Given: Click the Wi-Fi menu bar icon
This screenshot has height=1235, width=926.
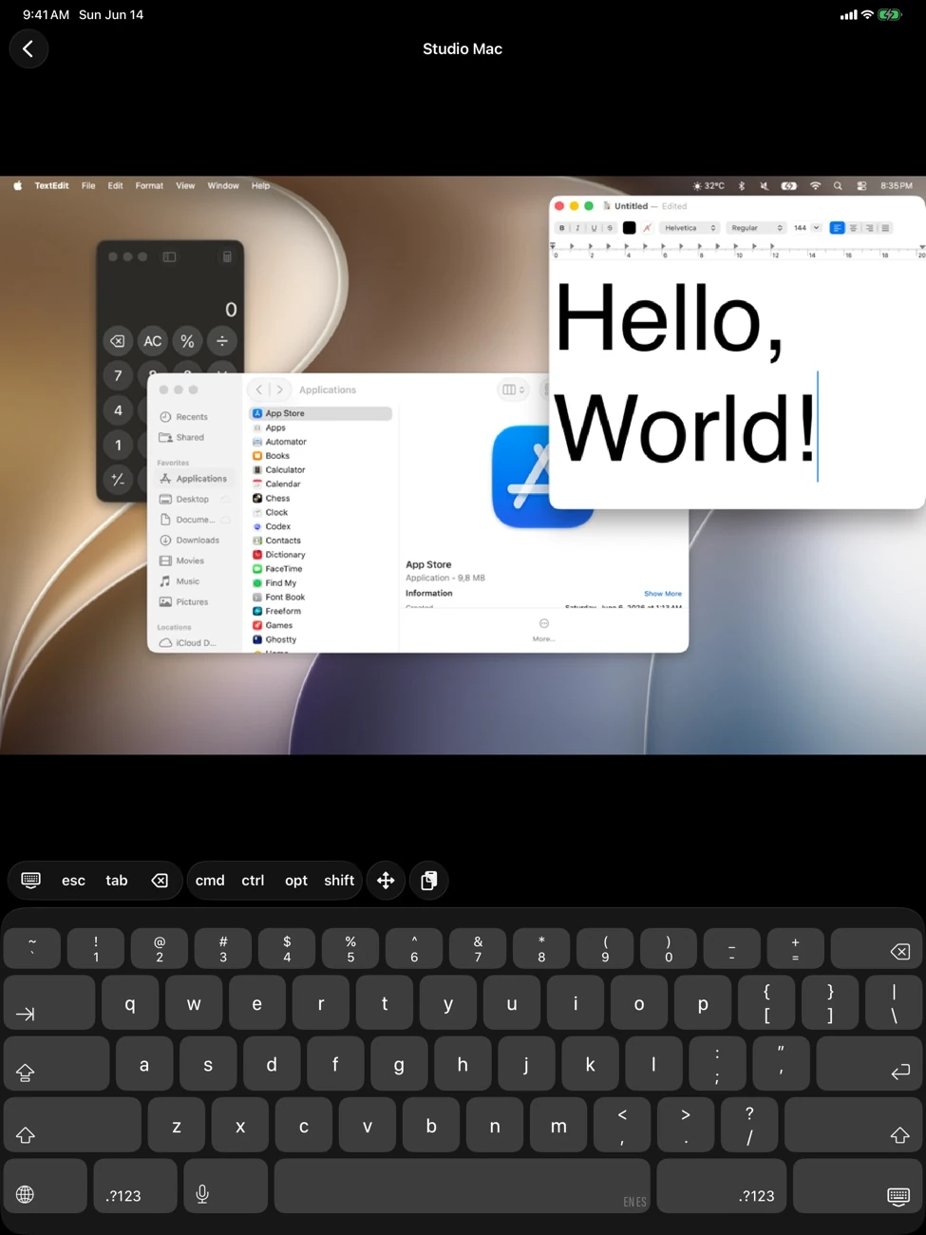Looking at the screenshot, I should tap(815, 186).
